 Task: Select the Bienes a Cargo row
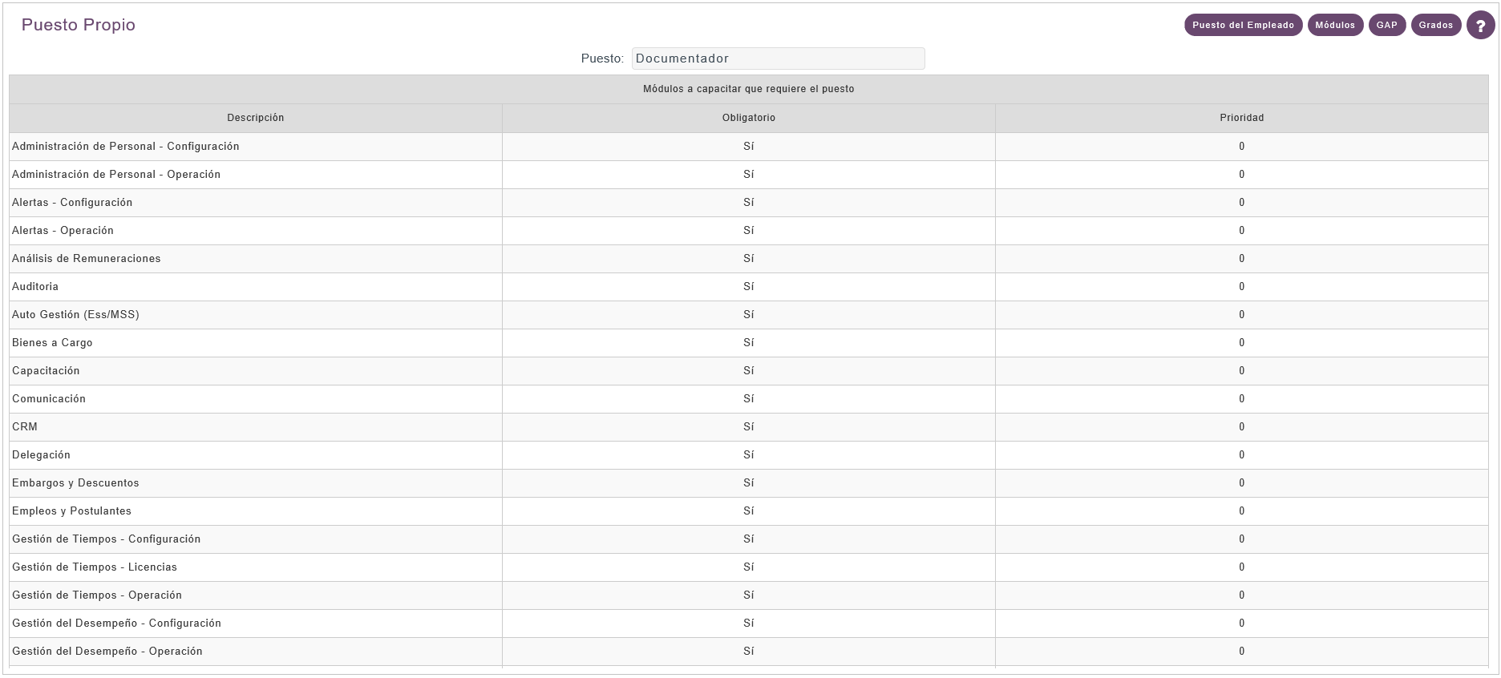[x=749, y=343]
